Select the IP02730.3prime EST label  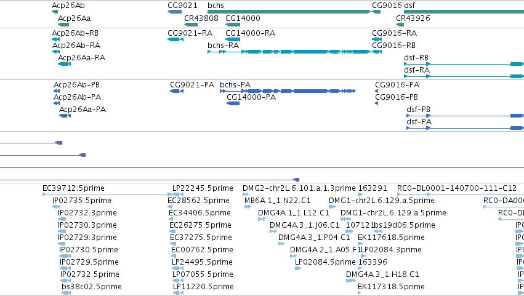[x=87, y=225]
